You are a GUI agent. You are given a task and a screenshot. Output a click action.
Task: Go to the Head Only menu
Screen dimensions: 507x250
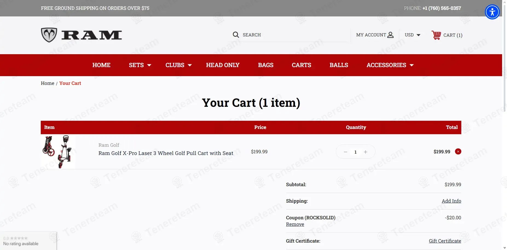click(x=223, y=65)
